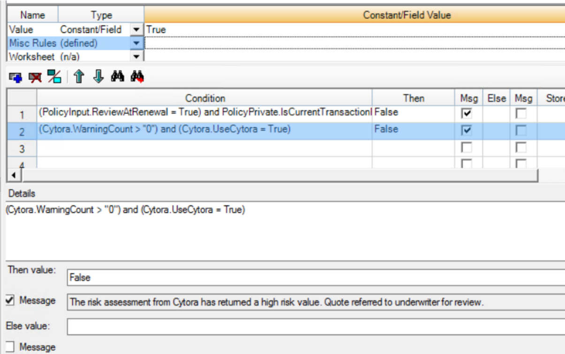Image resolution: width=565 pixels, height=354 pixels.
Task: Toggle Then Msg checkbox for empty row 3
Action: click(467, 148)
